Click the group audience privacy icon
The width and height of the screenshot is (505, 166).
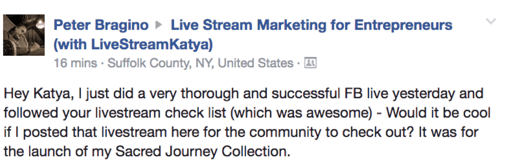(x=311, y=63)
